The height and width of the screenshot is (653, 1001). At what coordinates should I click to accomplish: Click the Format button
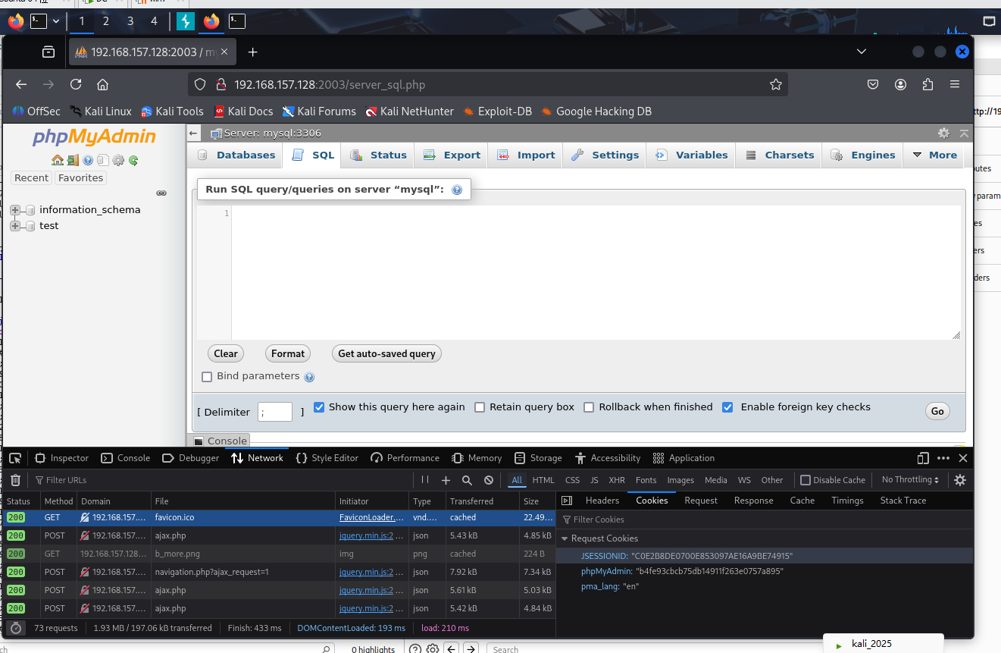[x=288, y=353]
